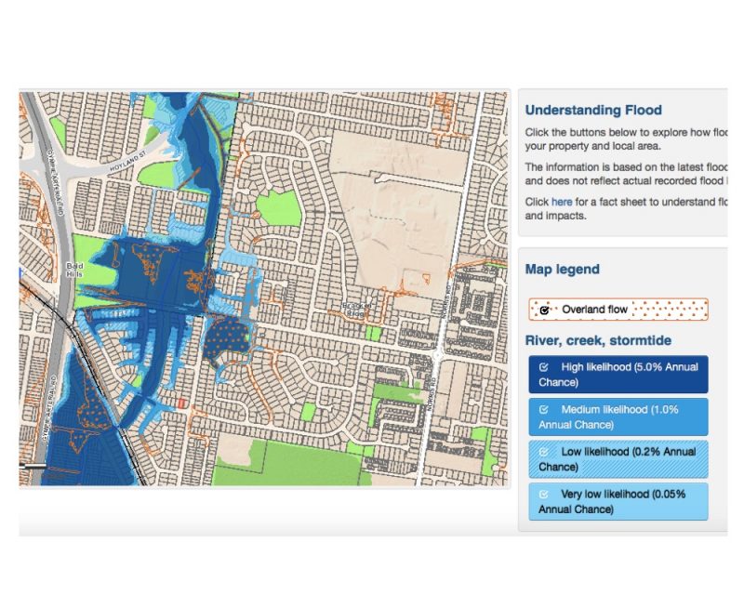
Task: Click the blue marker at the map's left edge
Action: [20, 272]
